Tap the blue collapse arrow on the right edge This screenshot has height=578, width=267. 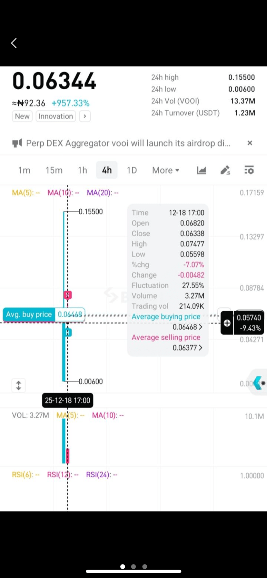[257, 383]
